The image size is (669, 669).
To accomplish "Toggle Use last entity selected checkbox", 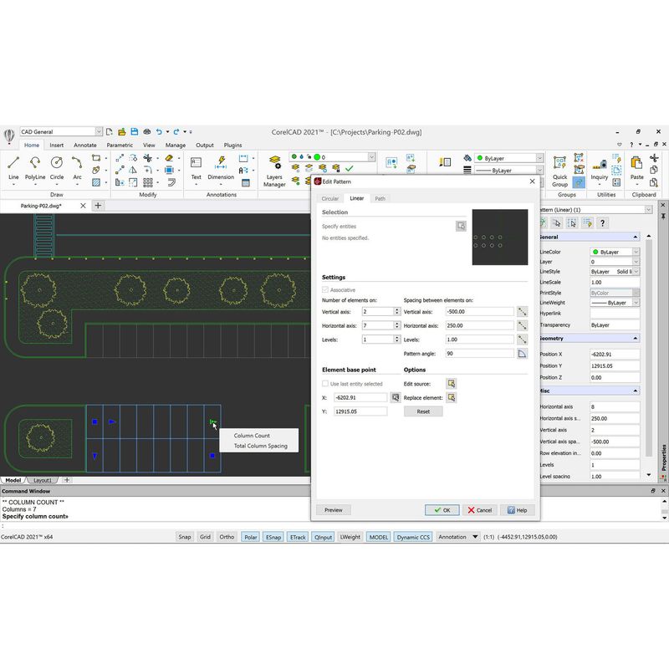I will pos(325,384).
